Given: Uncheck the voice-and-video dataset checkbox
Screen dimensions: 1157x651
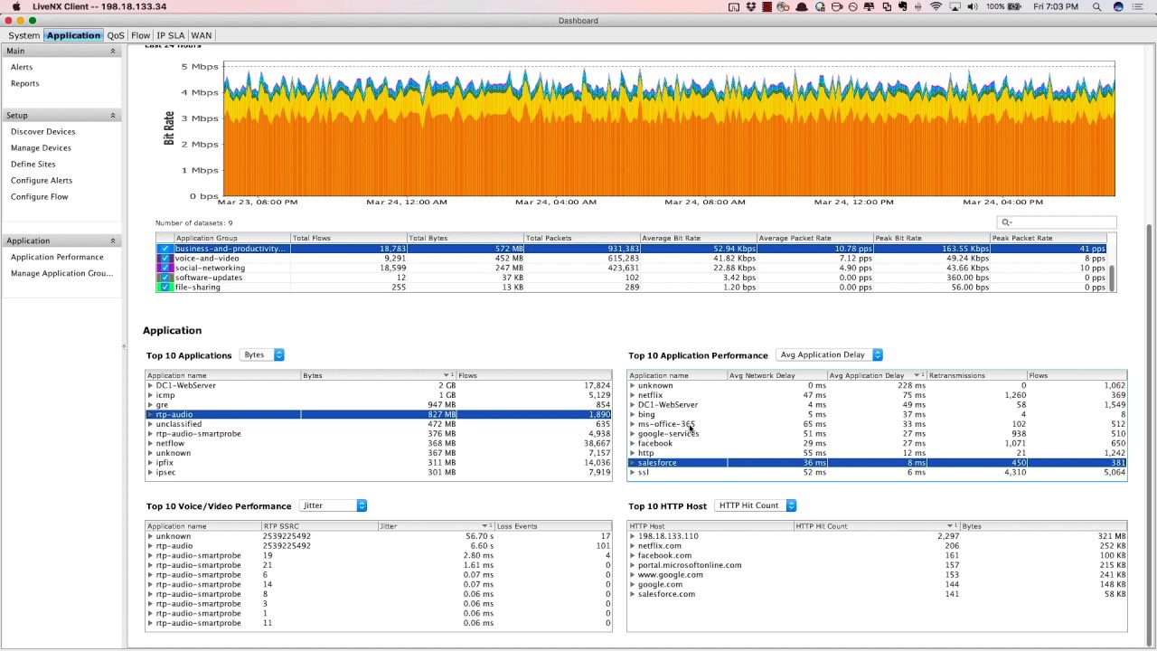Looking at the screenshot, I should 165,259.
